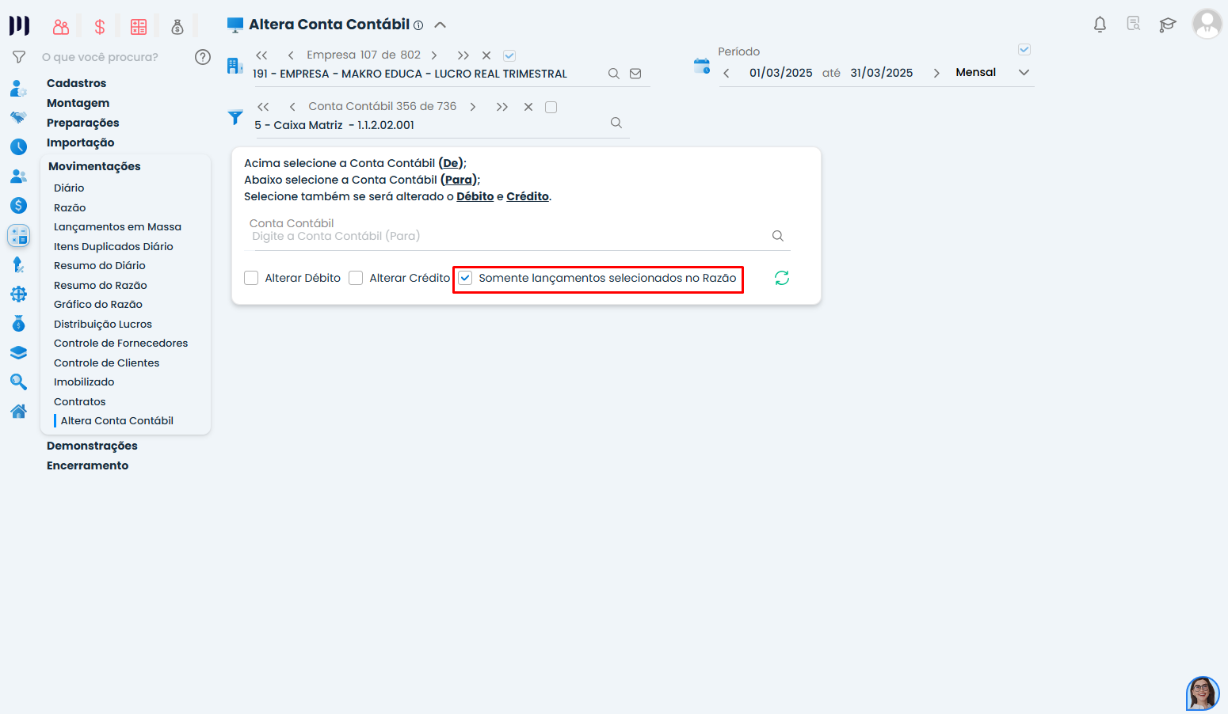Click the stacked layers sidebar icon
1228x714 pixels.
click(18, 352)
